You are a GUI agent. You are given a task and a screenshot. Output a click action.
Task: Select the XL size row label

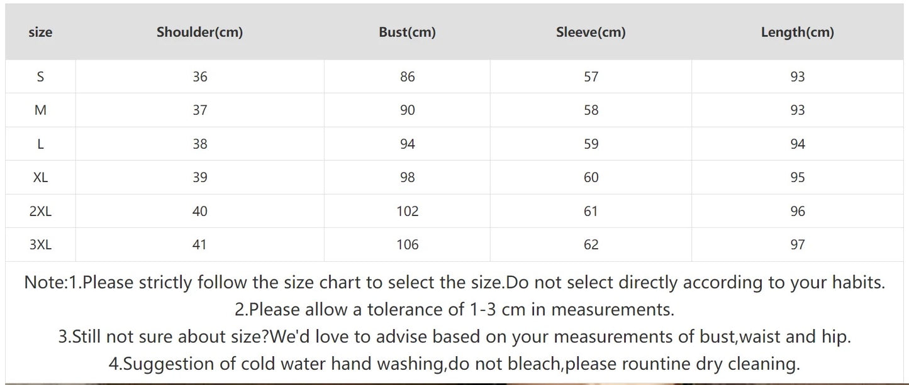click(x=40, y=177)
